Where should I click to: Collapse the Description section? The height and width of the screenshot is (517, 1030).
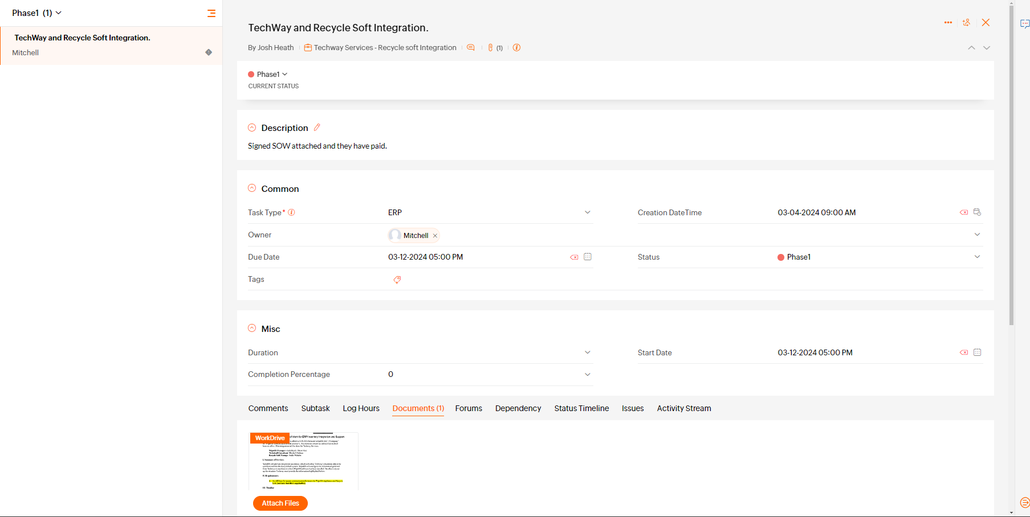tap(252, 128)
